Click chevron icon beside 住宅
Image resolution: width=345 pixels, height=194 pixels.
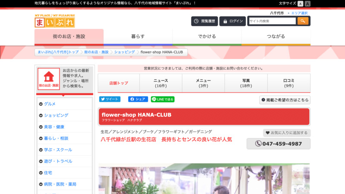point(41,173)
